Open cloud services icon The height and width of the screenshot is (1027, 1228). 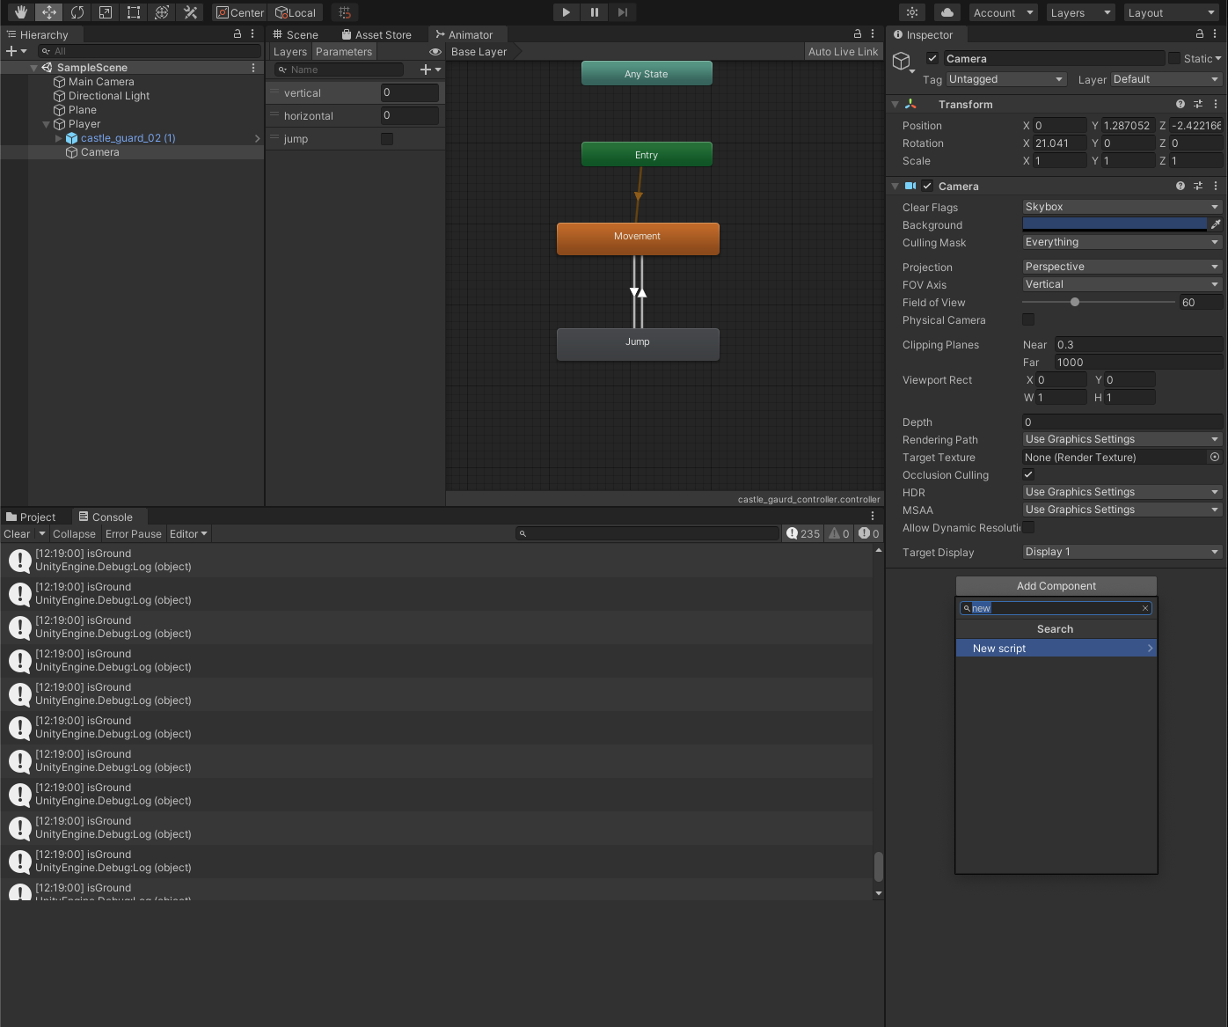[x=947, y=12]
